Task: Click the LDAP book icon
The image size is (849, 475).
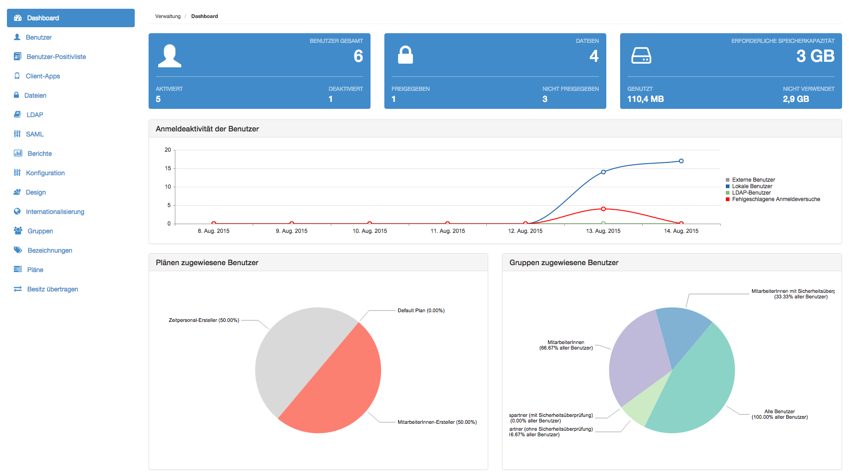Action: [x=18, y=114]
